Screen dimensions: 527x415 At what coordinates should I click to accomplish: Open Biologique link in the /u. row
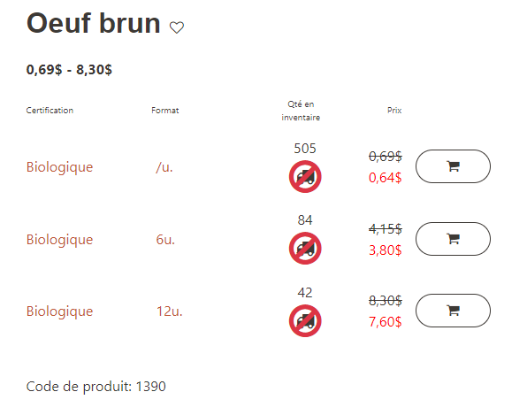(x=59, y=167)
